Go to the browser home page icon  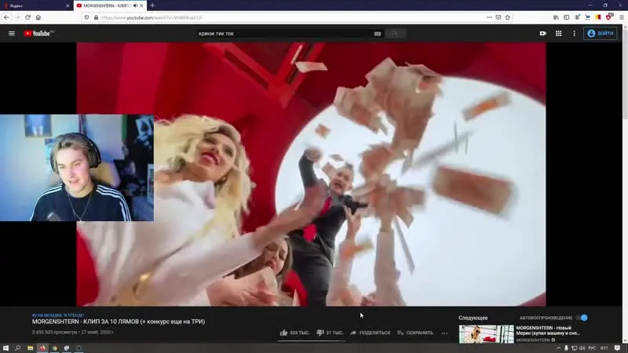38,17
